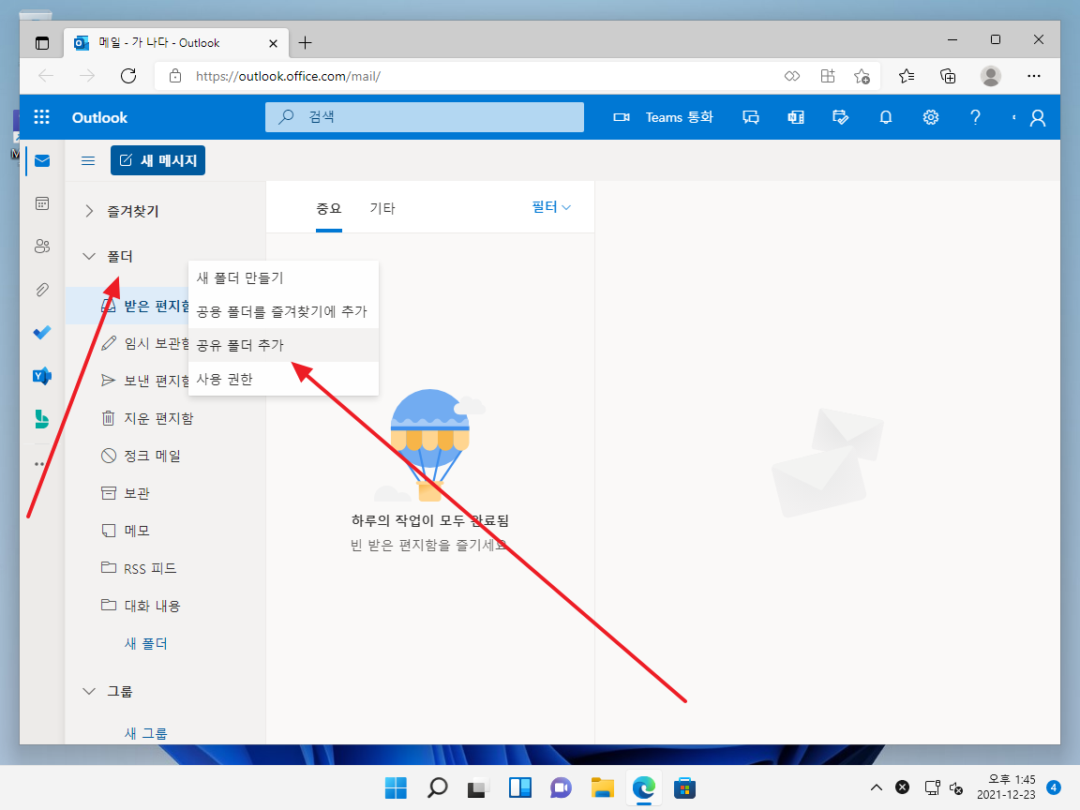Switch to the 기타 other tab
1080x810 pixels.
382,208
